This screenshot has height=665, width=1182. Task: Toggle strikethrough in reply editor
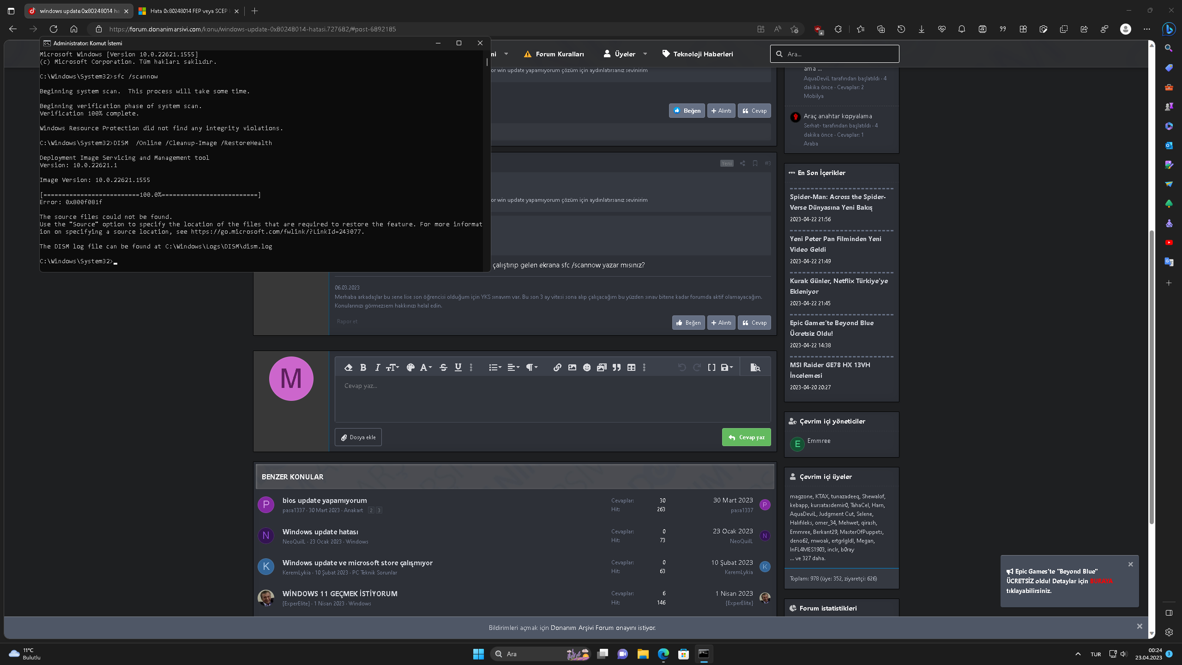443,367
